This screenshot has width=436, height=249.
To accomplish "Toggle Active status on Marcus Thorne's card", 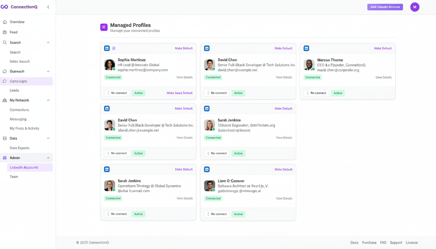I will pyautogui.click(x=338, y=93).
